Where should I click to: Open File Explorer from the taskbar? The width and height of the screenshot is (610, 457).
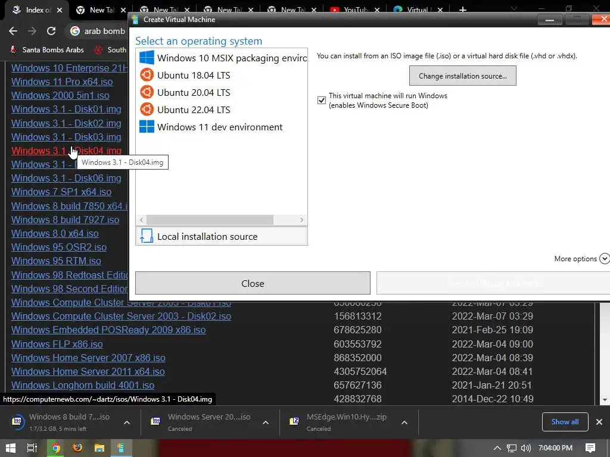(99, 448)
